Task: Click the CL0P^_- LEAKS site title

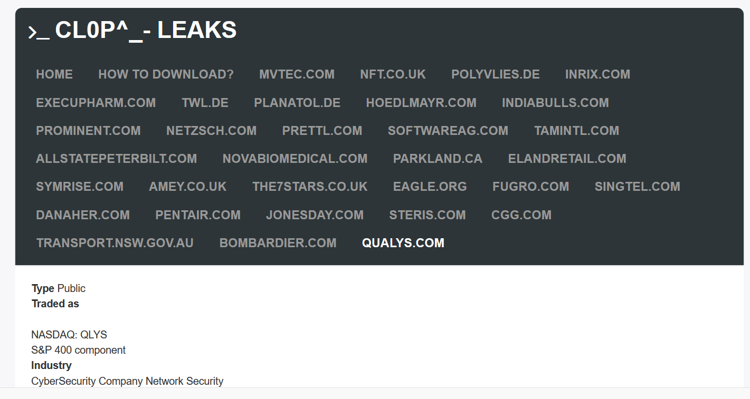Action: (x=132, y=31)
